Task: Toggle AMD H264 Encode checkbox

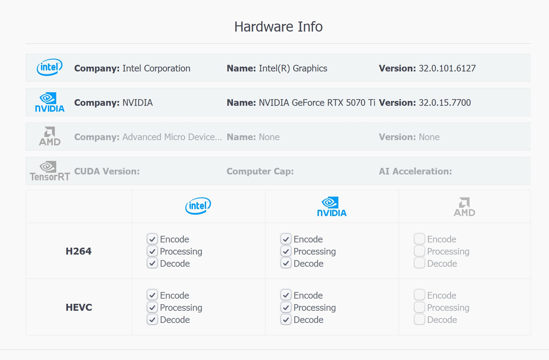Action: (x=420, y=239)
